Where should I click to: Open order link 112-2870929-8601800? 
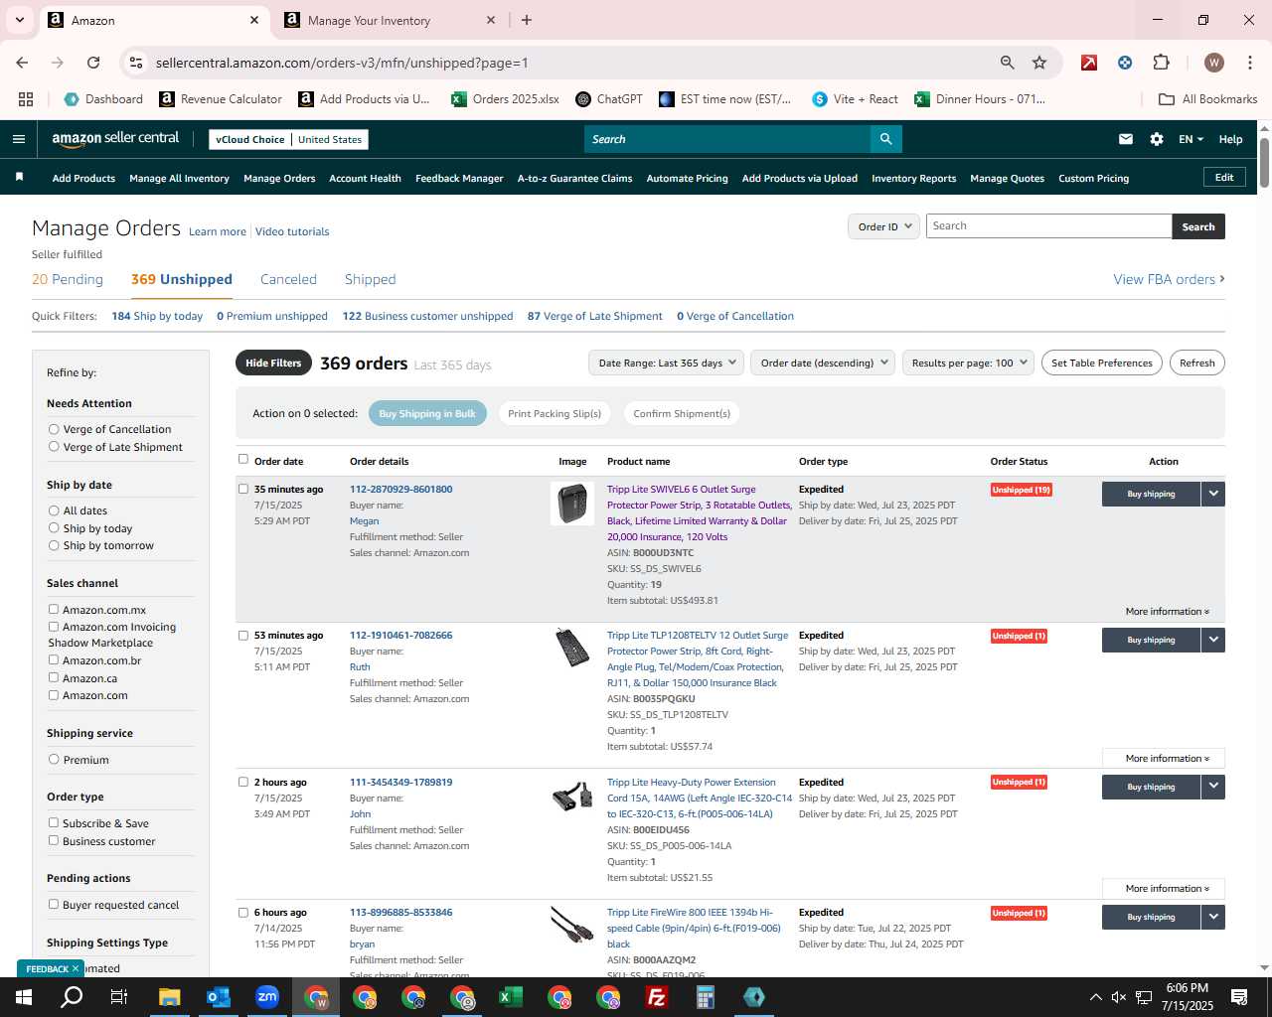(x=400, y=489)
